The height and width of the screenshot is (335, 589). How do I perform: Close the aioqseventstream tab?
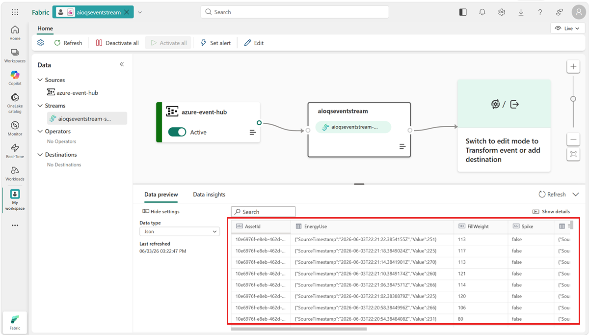(126, 12)
